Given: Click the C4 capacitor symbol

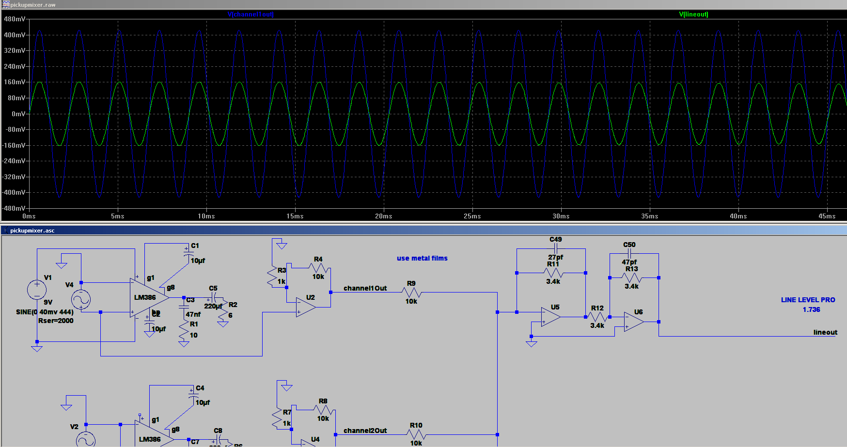Looking at the screenshot, I should coord(193,396).
